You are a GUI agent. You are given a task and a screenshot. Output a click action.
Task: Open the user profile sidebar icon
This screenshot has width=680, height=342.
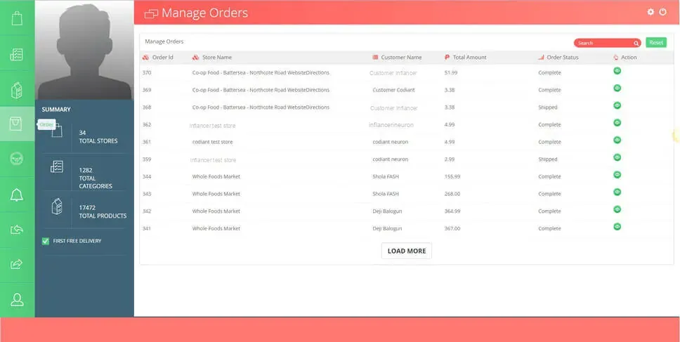[17, 300]
